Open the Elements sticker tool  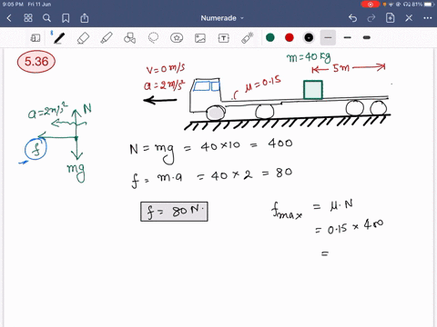click(177, 38)
